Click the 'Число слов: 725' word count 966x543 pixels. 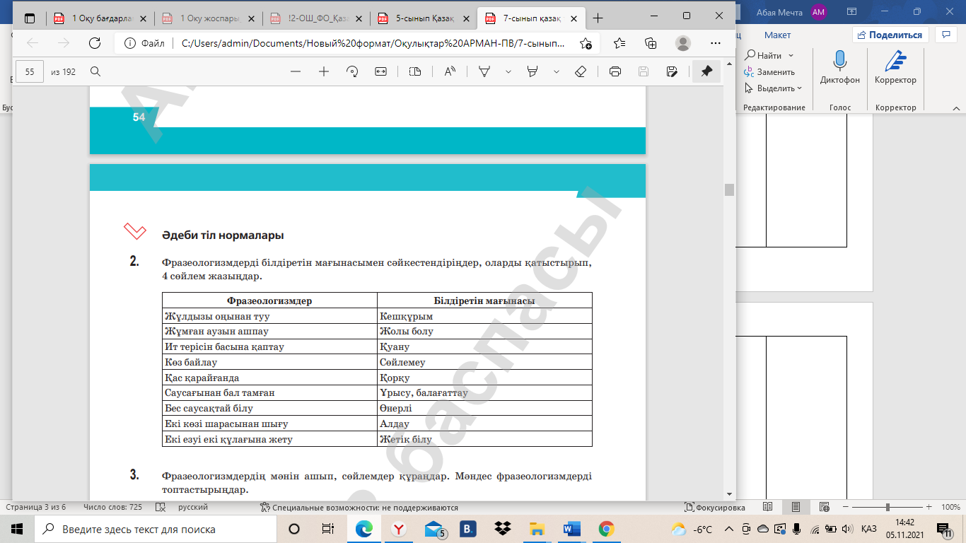coord(113,508)
